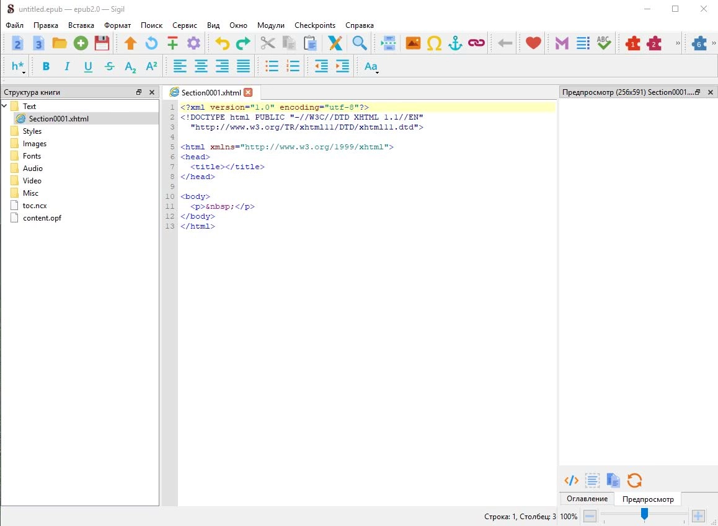
Task: Close the Структура книги panel
Action: click(152, 92)
